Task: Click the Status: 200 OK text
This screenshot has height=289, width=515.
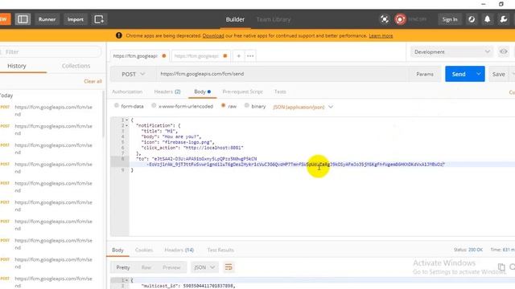Action: [x=468, y=250]
